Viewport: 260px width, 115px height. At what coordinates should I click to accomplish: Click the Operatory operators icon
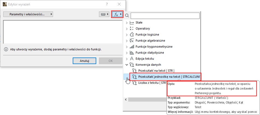pos(132,28)
